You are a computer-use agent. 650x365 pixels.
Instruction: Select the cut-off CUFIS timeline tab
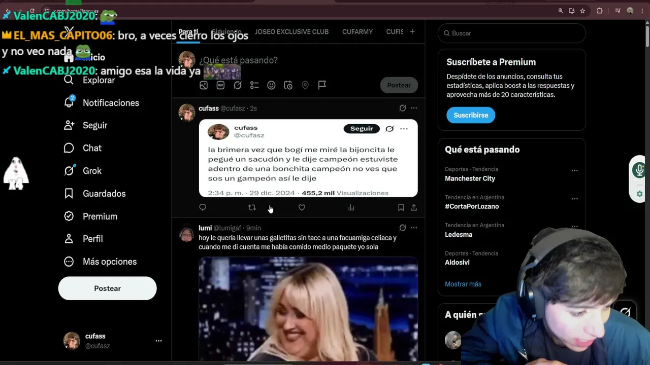(395, 31)
